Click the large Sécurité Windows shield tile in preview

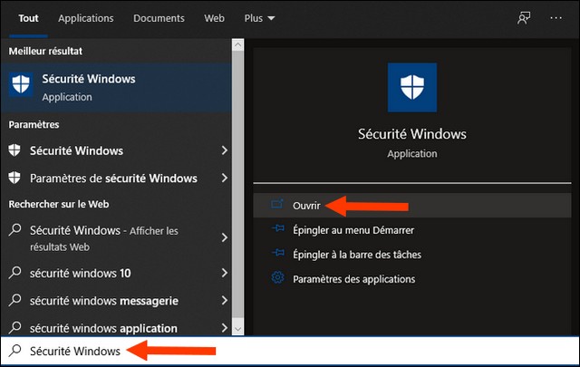tap(412, 87)
